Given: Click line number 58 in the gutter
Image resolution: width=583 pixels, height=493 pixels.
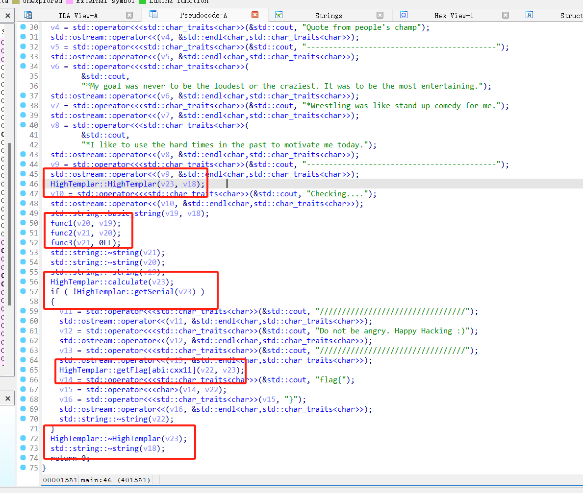Looking at the screenshot, I should (34, 302).
